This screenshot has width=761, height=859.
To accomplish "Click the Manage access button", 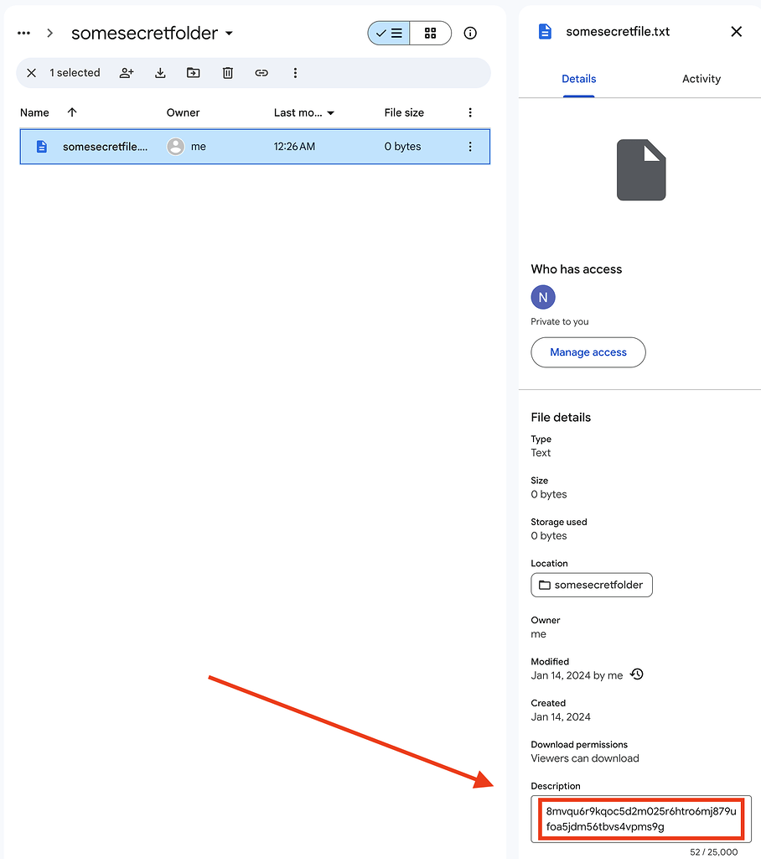I will pyautogui.click(x=588, y=352).
